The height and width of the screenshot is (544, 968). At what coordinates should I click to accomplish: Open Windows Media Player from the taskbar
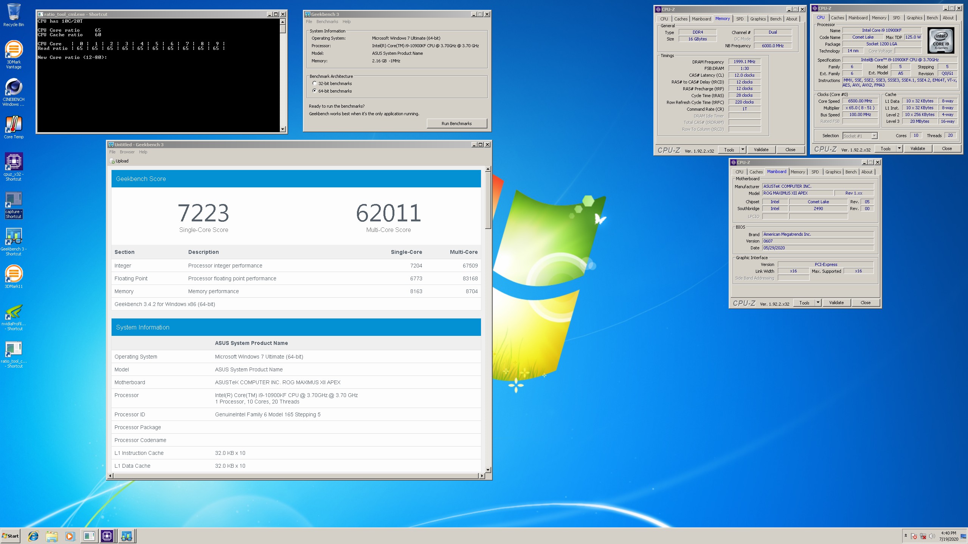pyautogui.click(x=70, y=536)
